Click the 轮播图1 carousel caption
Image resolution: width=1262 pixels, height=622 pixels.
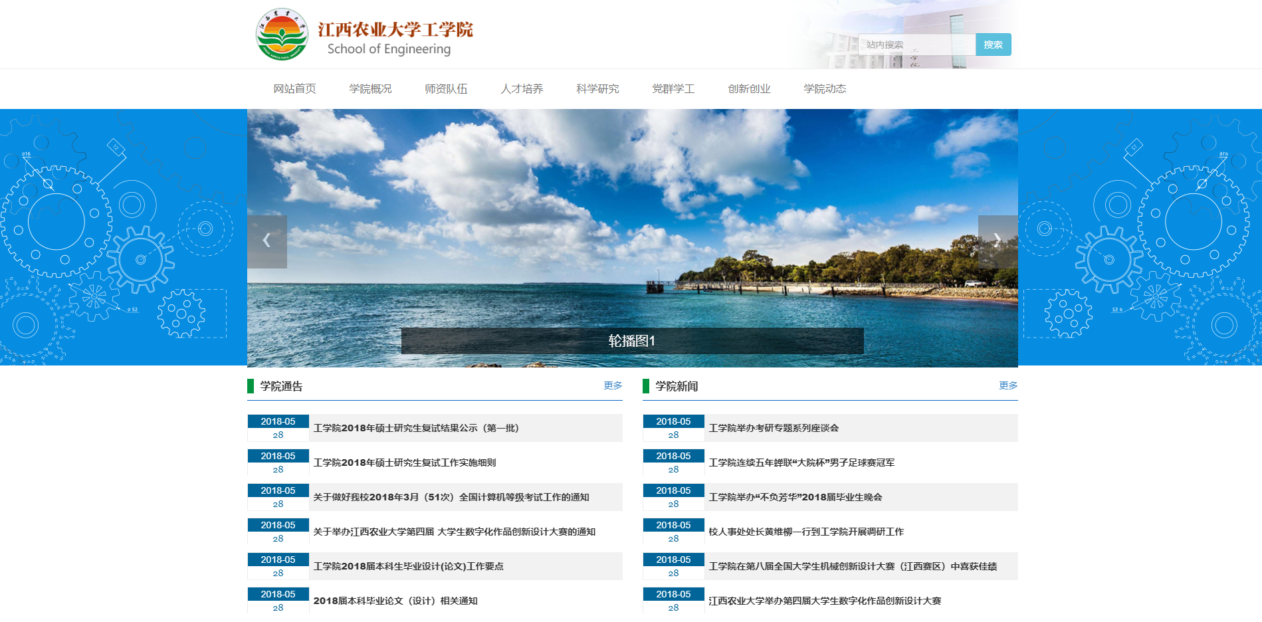(x=631, y=342)
